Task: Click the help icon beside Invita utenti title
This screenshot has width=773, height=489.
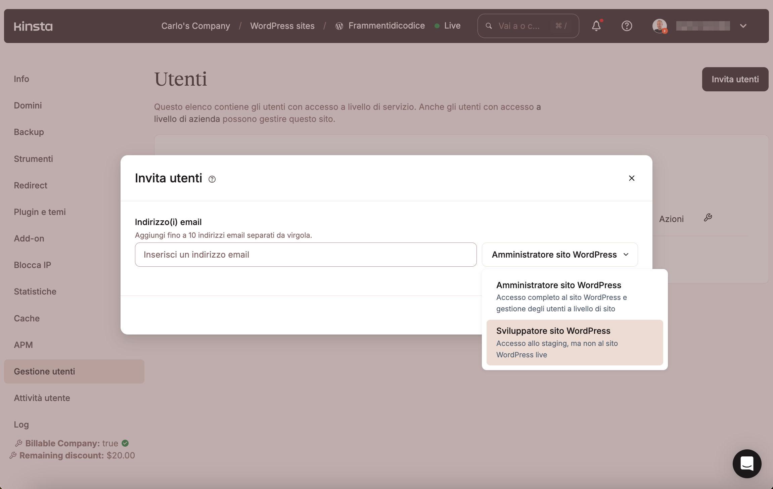Action: pos(212,179)
